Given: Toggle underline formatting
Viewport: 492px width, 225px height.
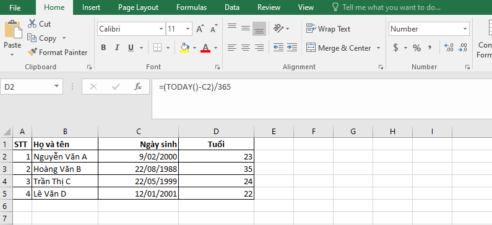Looking at the screenshot, I should [131, 48].
